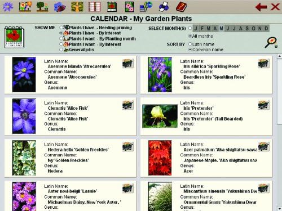The width and height of the screenshot is (282, 211).
Task: Click the text Japanese Maple 'Aka shigitatsu
Action: point(220,160)
